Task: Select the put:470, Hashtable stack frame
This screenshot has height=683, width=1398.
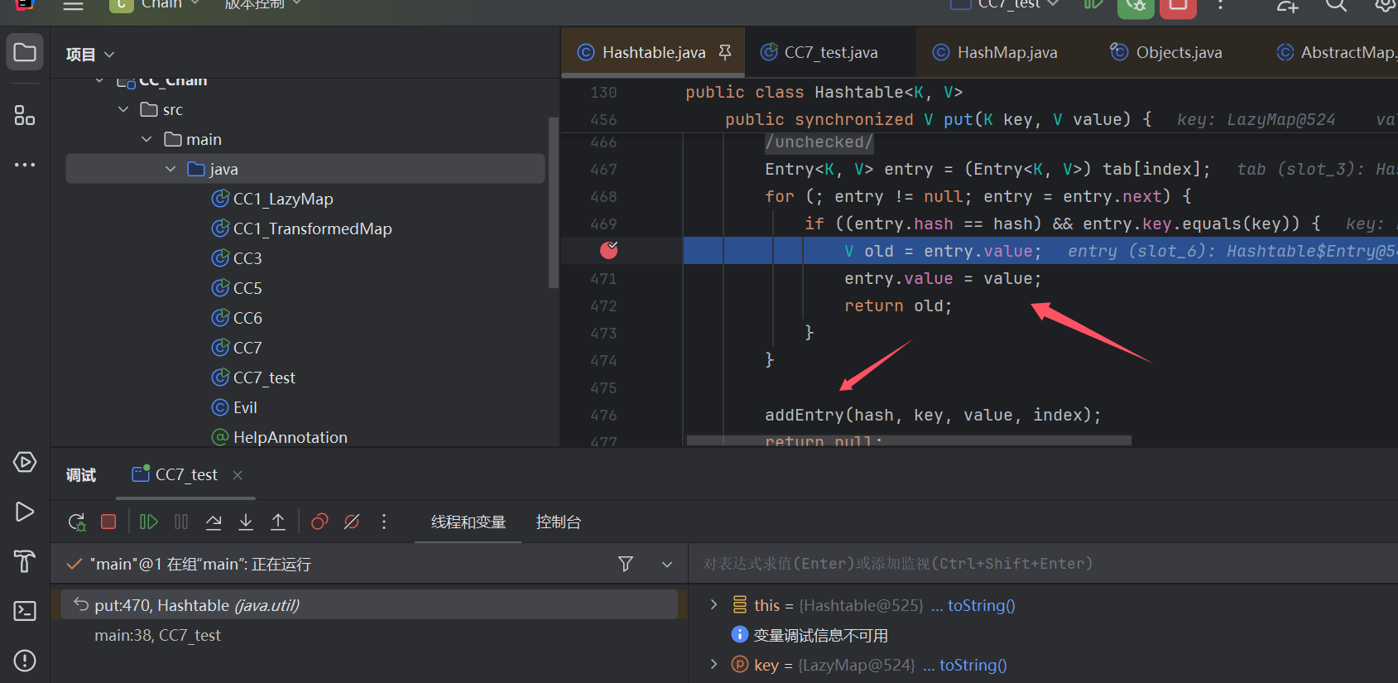Action: pyautogui.click(x=369, y=605)
